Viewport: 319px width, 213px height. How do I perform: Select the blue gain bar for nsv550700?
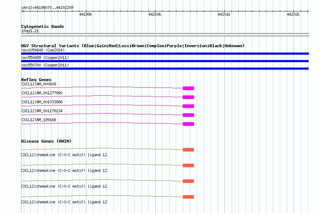point(165,69)
